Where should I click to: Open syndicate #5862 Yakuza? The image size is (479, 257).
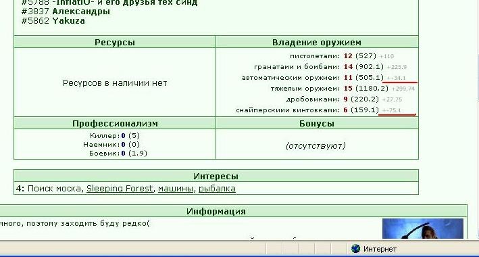pyautogui.click(x=53, y=21)
